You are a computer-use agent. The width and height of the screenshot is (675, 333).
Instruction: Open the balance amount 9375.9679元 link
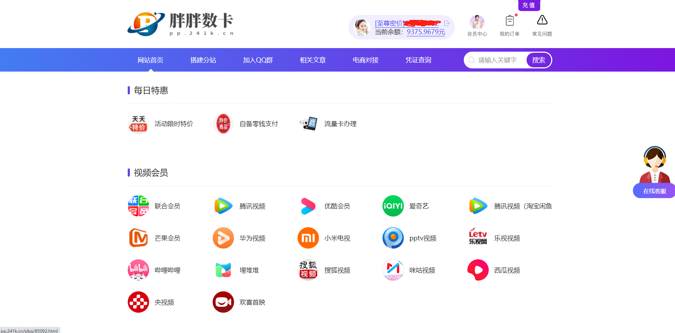pos(426,32)
